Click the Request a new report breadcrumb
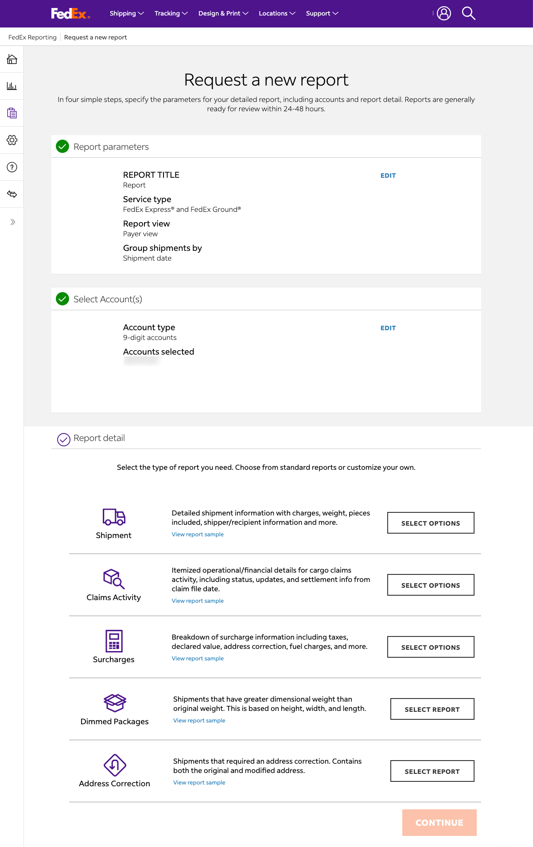 [95, 37]
